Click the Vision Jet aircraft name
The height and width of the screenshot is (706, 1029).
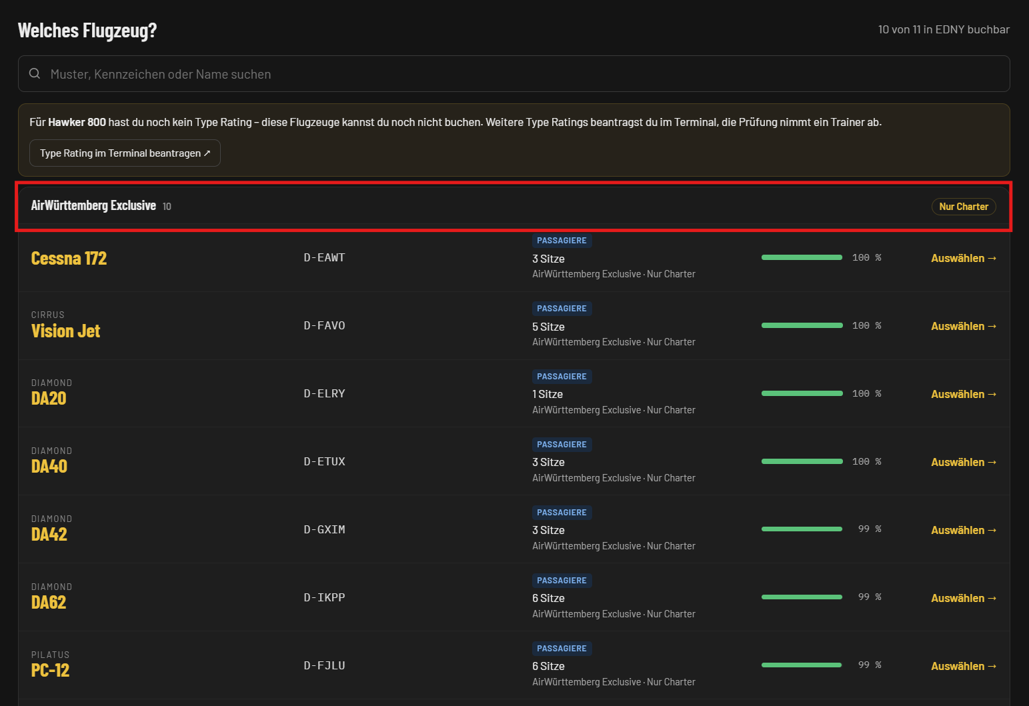coord(65,331)
